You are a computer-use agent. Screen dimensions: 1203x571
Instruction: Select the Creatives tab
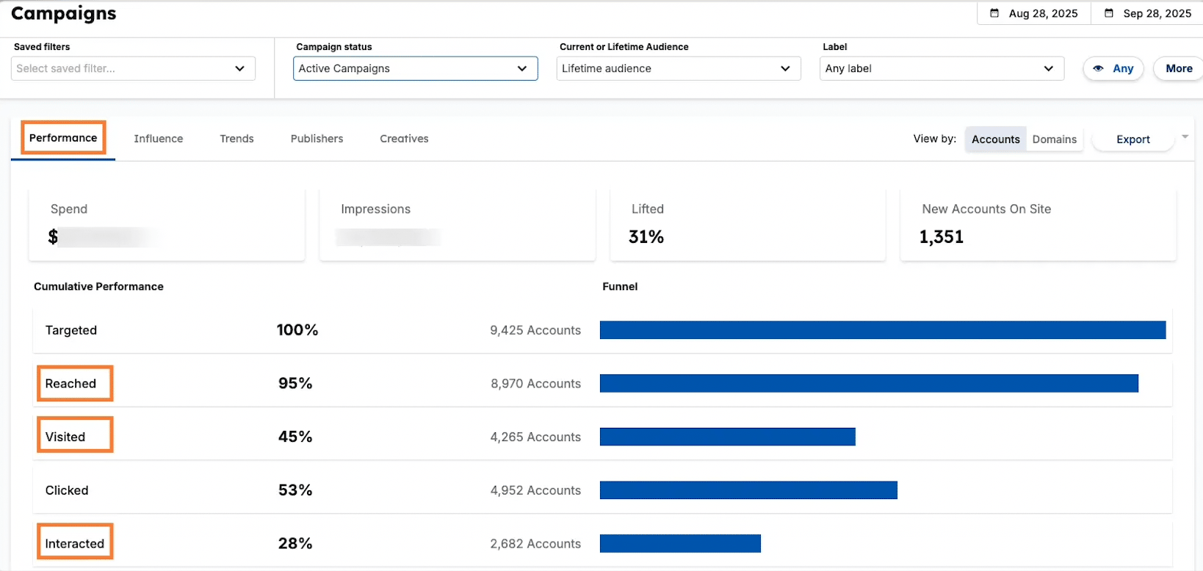click(x=404, y=139)
